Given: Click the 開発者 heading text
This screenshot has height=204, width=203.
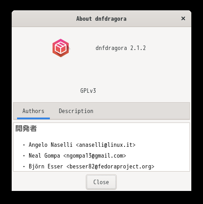Looking at the screenshot, I should pos(26,128).
